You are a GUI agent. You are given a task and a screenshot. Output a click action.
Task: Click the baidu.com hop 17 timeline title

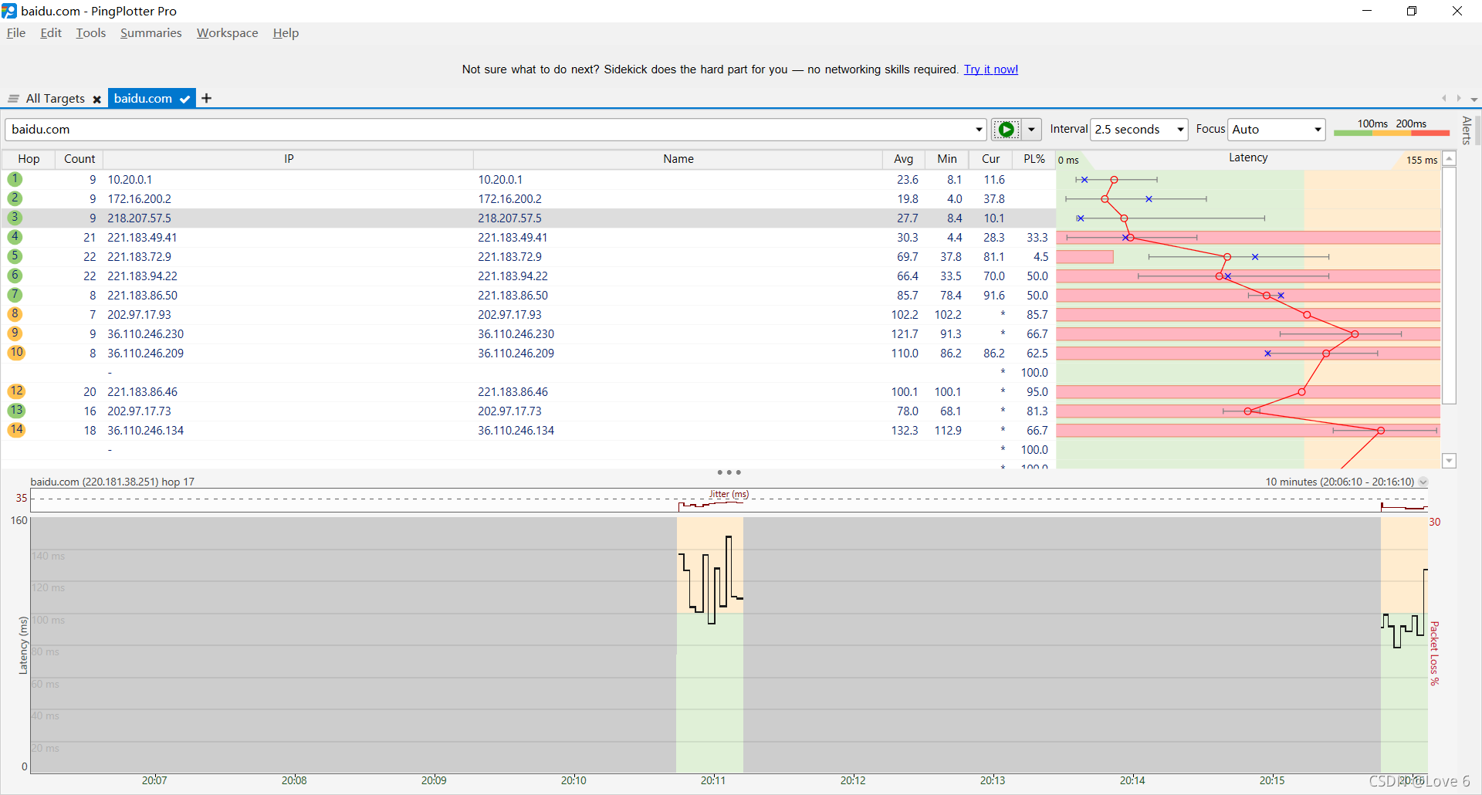pyautogui.click(x=112, y=482)
